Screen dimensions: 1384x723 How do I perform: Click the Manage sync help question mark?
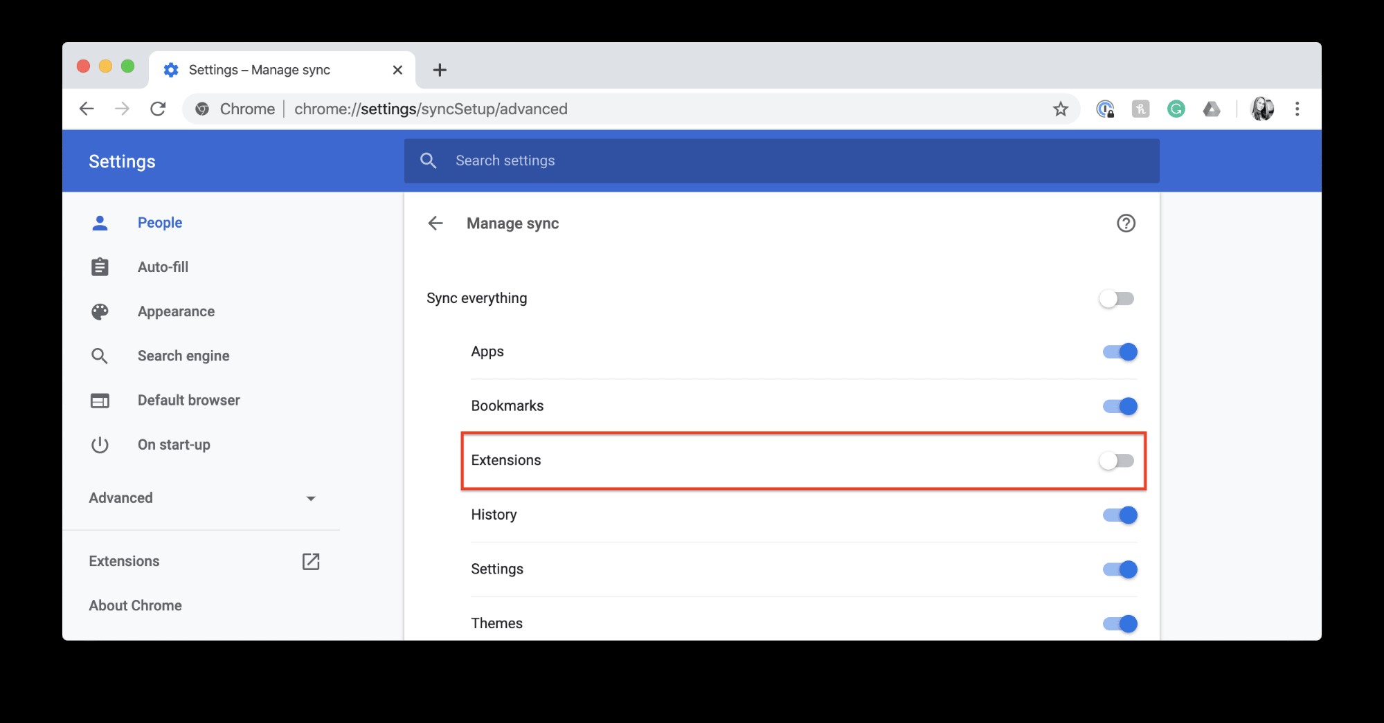[1125, 223]
